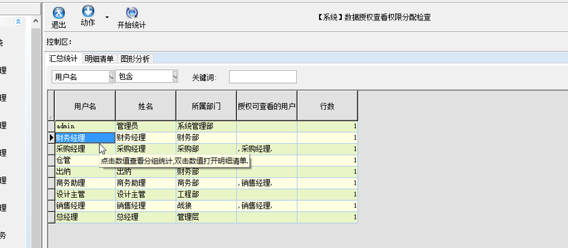Click the 采购部 department cell
568x248 pixels.
206,149
